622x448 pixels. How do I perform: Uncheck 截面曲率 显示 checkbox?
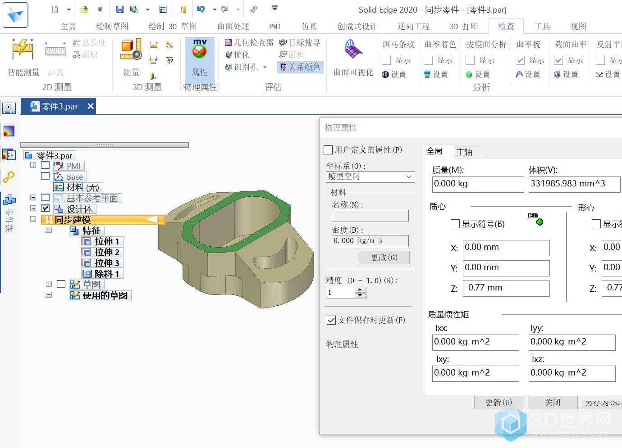point(558,60)
